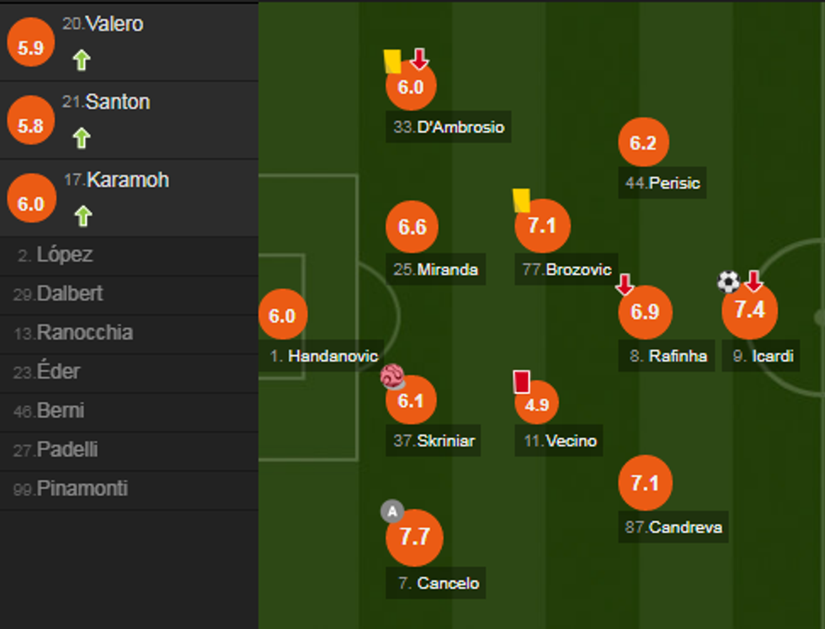Image resolution: width=825 pixels, height=629 pixels.
Task: Click Brozovic's yellow card icon
Action: [521, 200]
